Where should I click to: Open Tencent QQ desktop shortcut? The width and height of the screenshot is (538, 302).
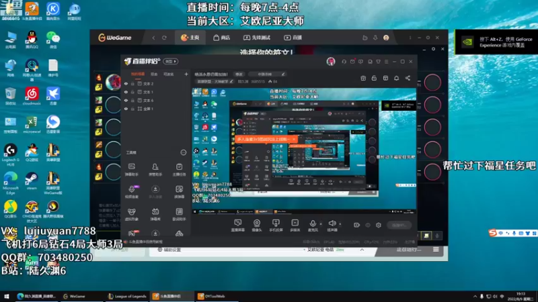tap(32, 40)
